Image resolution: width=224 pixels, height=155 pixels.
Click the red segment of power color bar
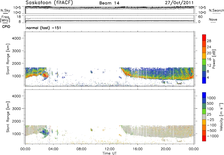click(x=204, y=37)
